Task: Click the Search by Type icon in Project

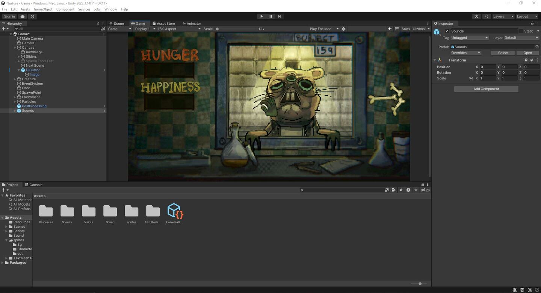Action: click(x=394, y=190)
